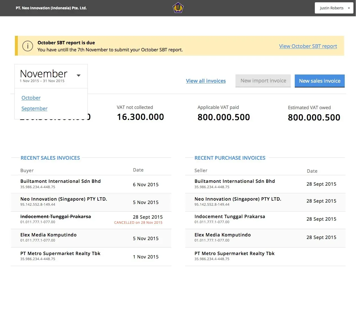Open Neo Innovation (Singapore) purchase invoice

tap(265, 202)
